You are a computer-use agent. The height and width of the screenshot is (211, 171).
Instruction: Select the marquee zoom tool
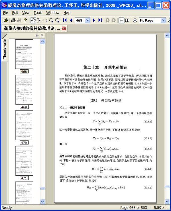pos(57,20)
